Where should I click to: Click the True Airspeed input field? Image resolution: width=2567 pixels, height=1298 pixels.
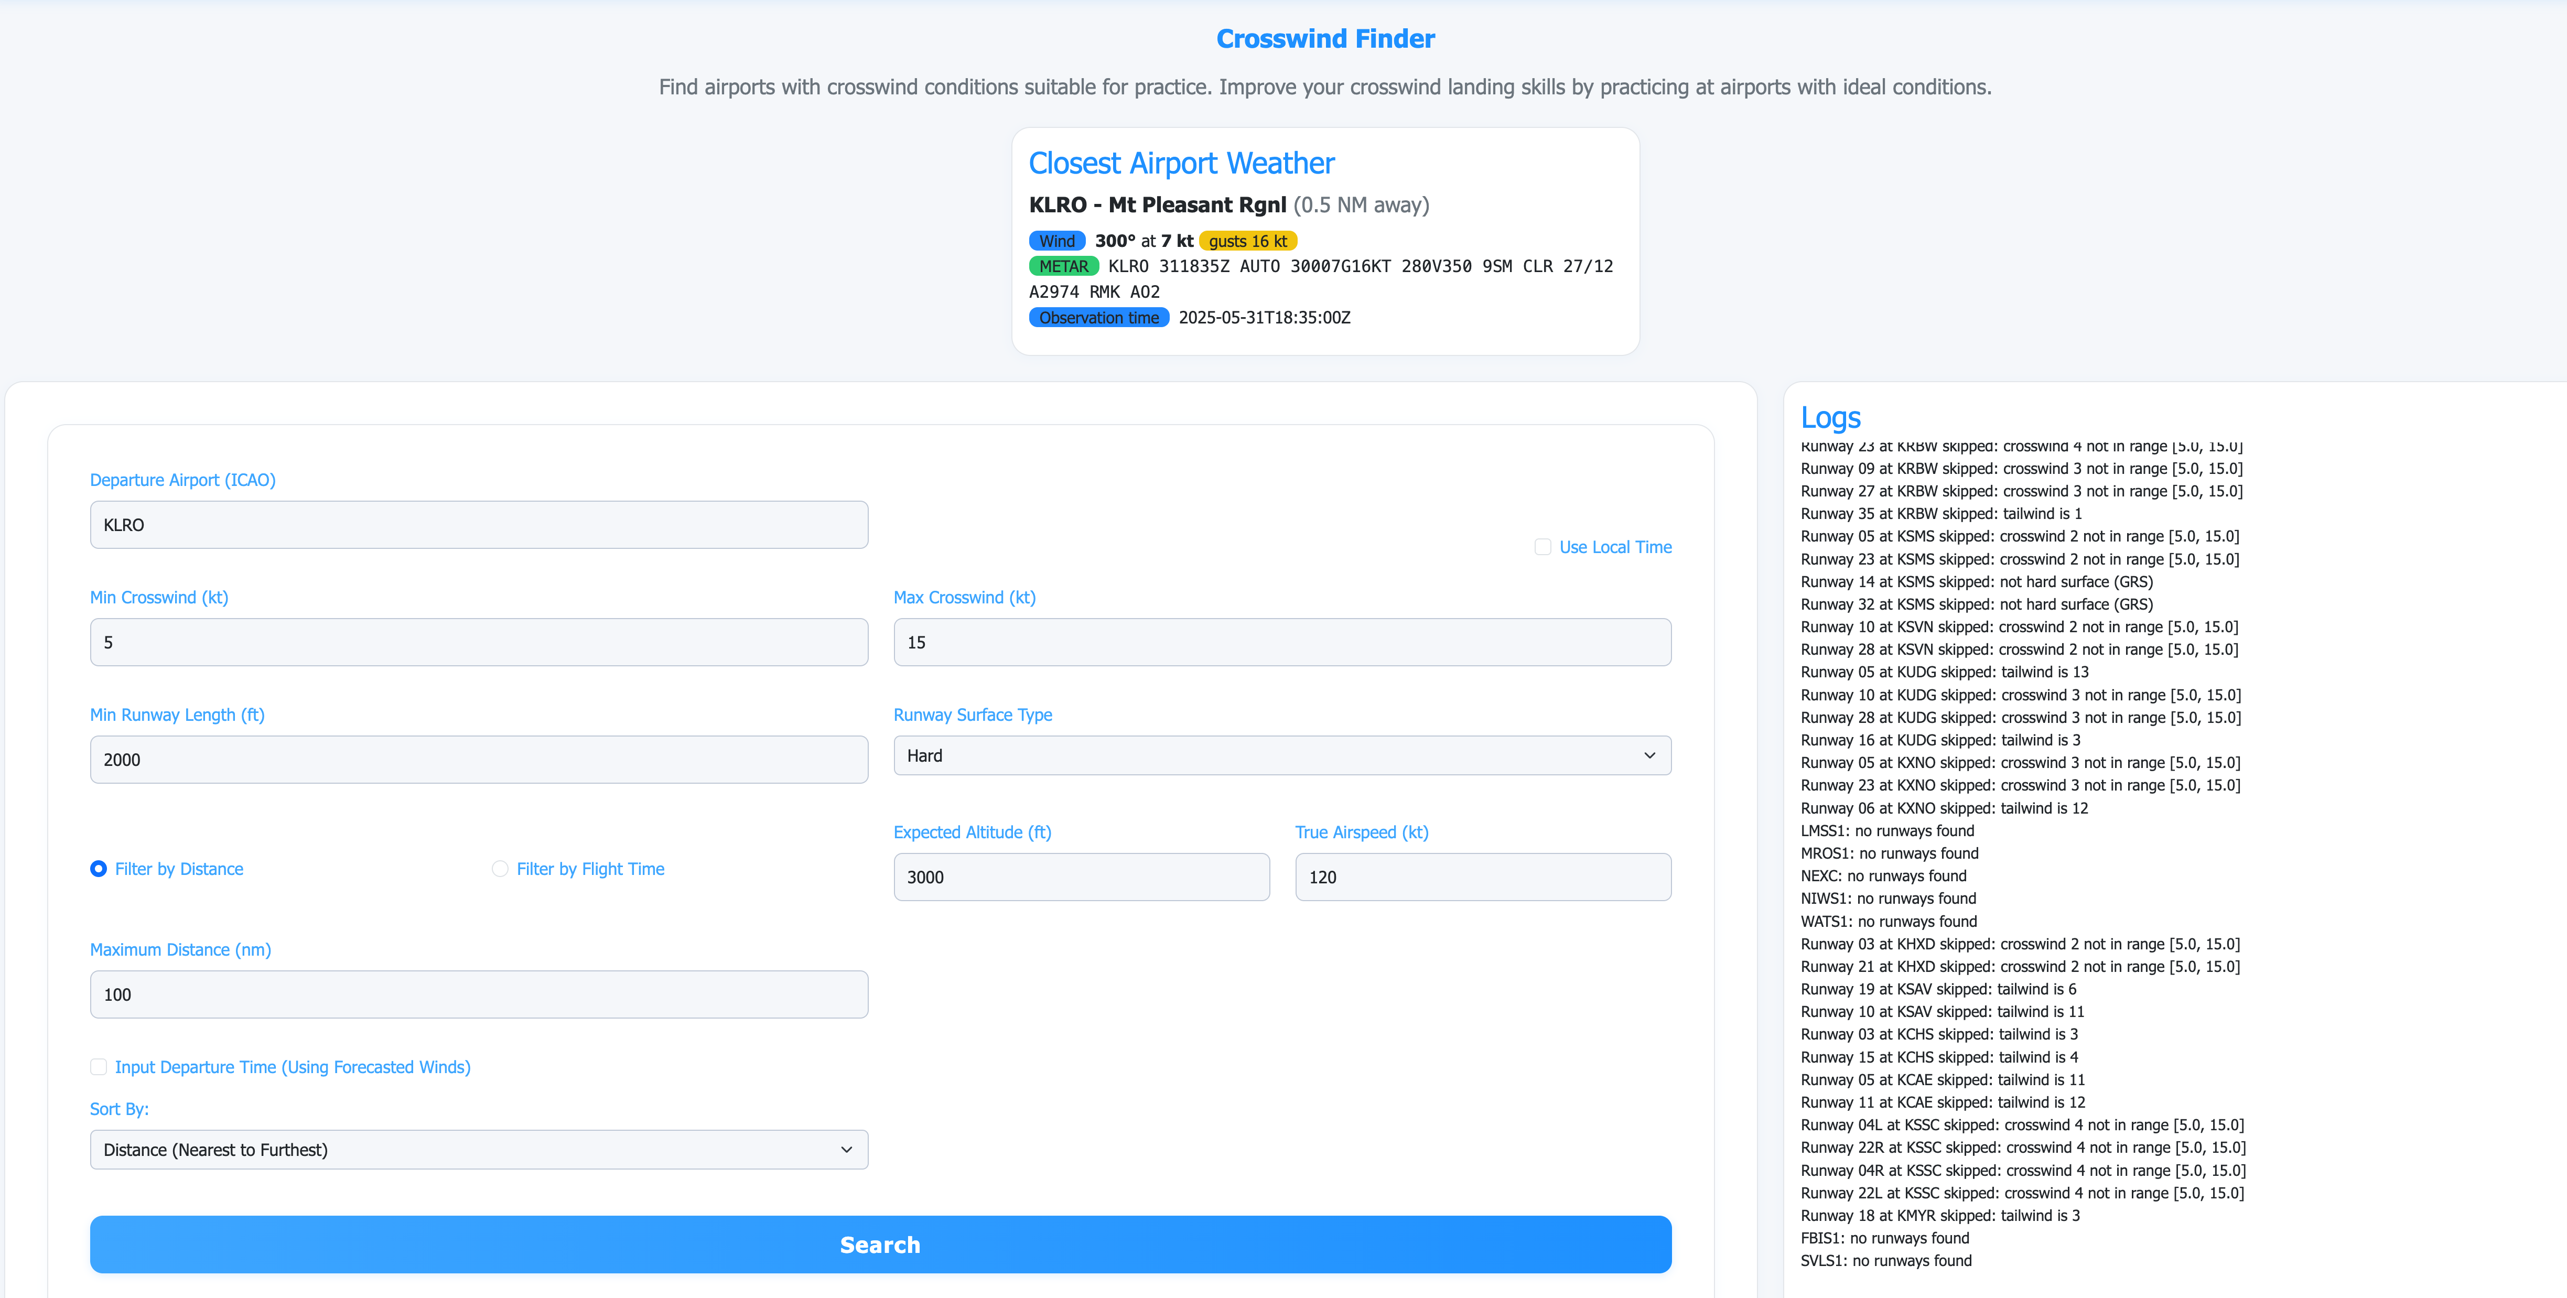[1483, 878]
